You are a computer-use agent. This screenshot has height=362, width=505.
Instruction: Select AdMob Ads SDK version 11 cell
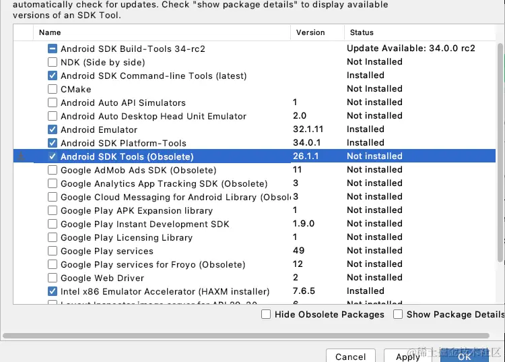click(297, 170)
